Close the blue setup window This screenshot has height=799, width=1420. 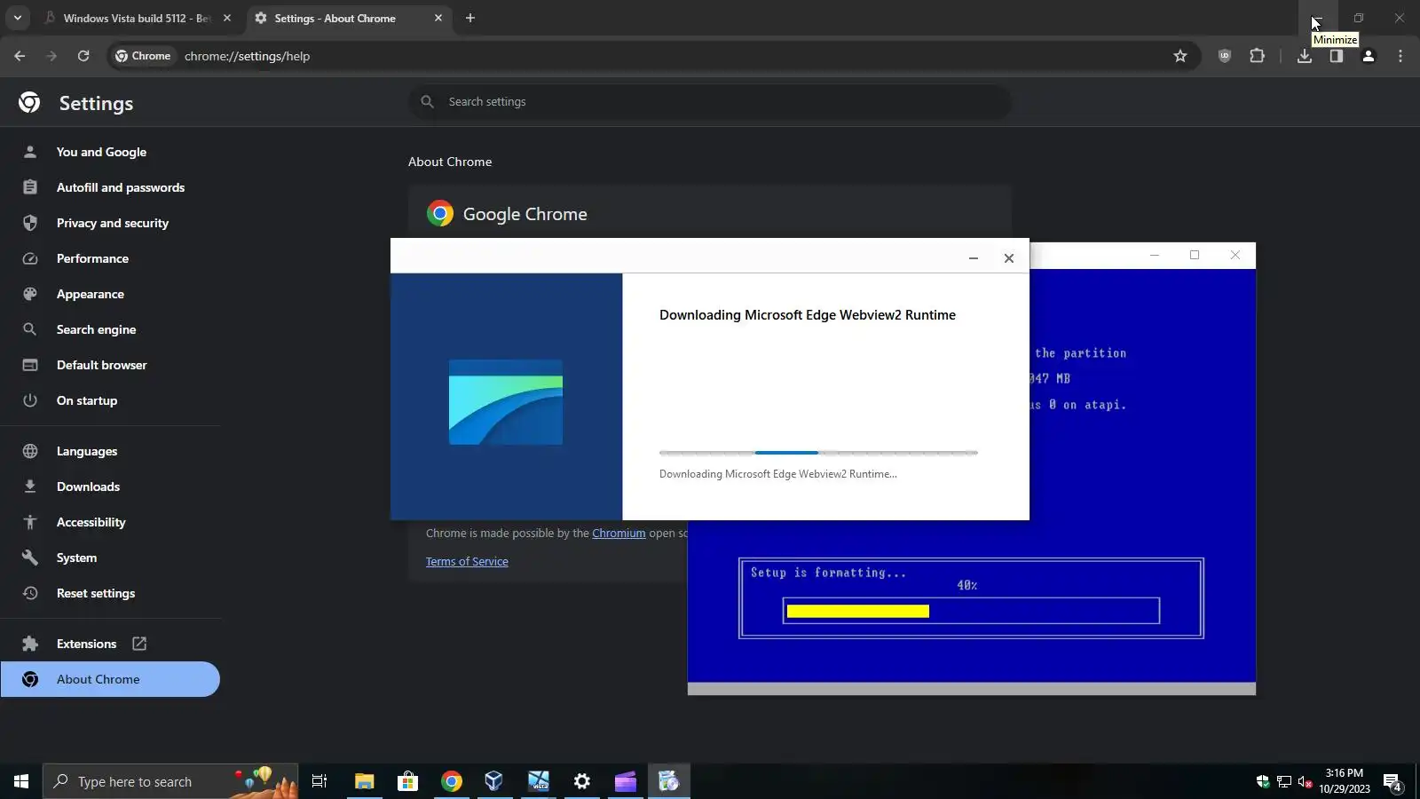point(1235,256)
